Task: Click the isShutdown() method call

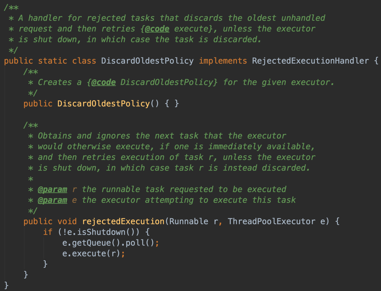Action: pos(104,232)
